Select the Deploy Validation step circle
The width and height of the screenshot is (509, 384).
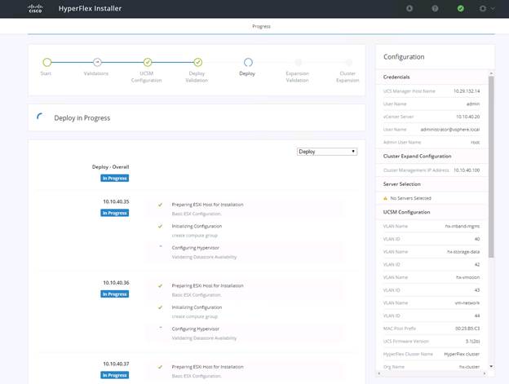point(197,62)
